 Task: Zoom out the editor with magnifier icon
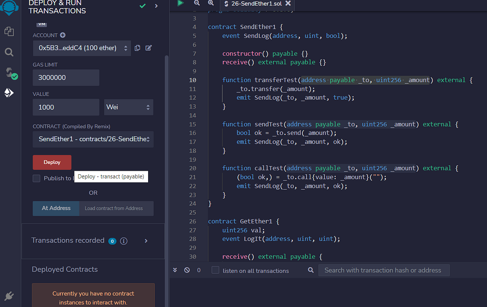197,3
